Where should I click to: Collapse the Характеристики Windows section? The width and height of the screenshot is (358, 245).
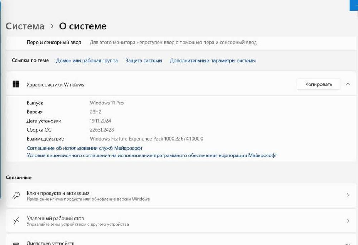[x=348, y=84]
